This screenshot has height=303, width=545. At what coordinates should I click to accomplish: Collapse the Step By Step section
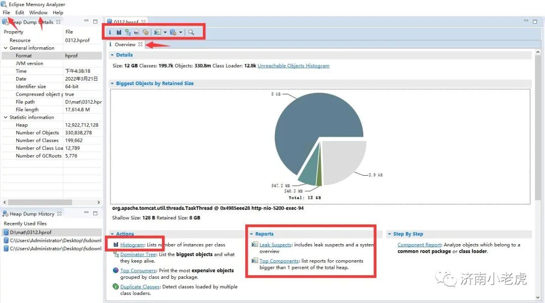pyautogui.click(x=390, y=234)
